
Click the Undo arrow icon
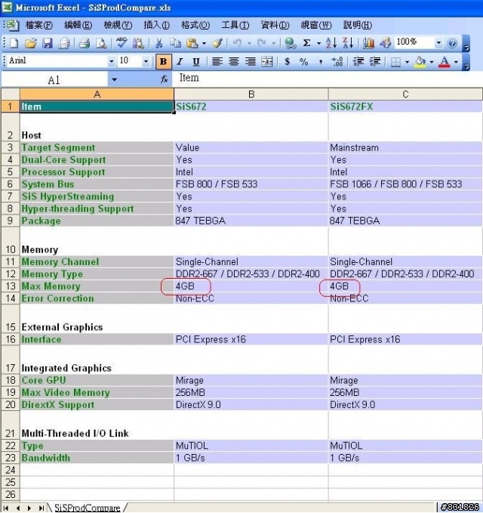(237, 43)
